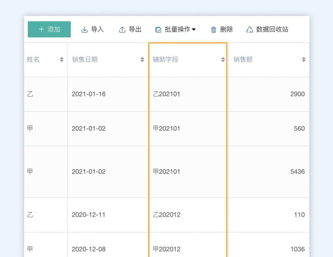The image size is (333, 257).
Task: Click the 添加 add button
Action: 49,29
